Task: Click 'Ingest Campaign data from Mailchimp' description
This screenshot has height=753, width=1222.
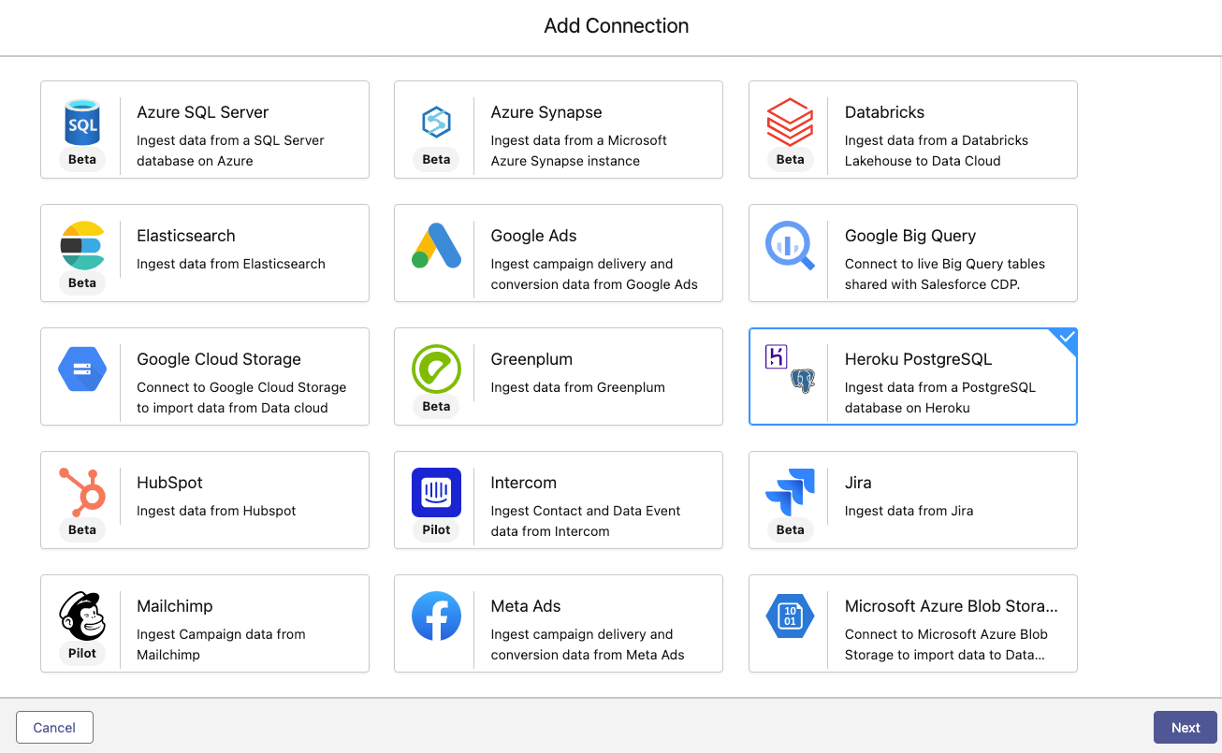Action: click(221, 644)
